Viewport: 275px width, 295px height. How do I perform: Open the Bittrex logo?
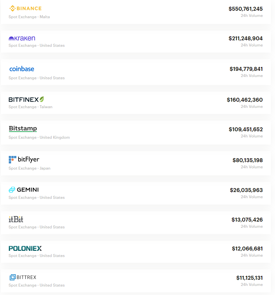pos(23,277)
